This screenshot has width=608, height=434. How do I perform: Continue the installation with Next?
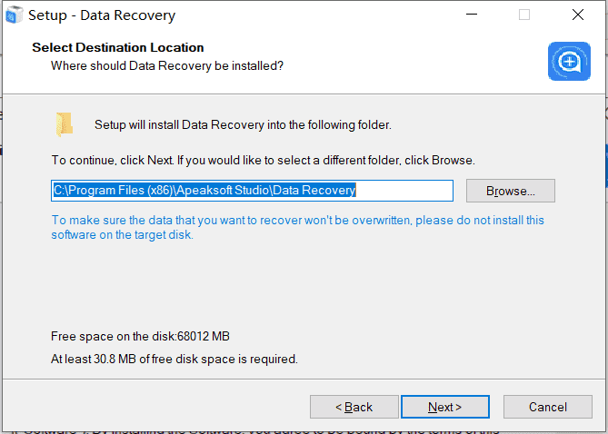click(445, 407)
